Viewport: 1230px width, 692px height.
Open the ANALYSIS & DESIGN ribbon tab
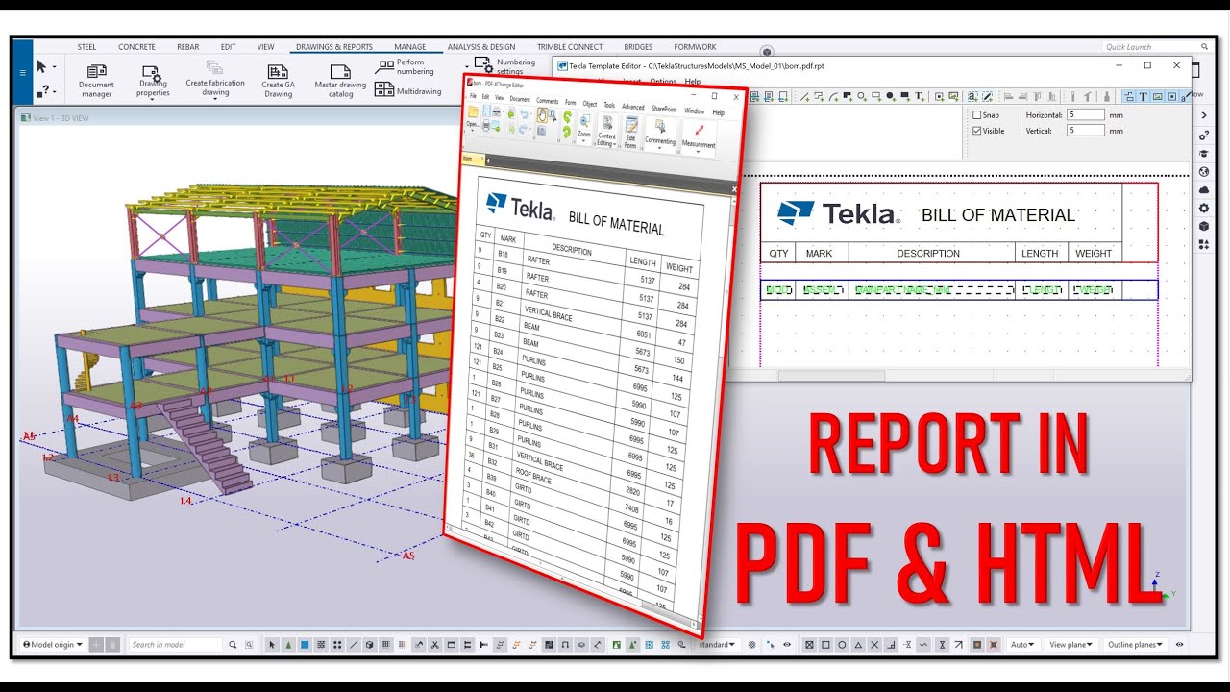pos(481,47)
